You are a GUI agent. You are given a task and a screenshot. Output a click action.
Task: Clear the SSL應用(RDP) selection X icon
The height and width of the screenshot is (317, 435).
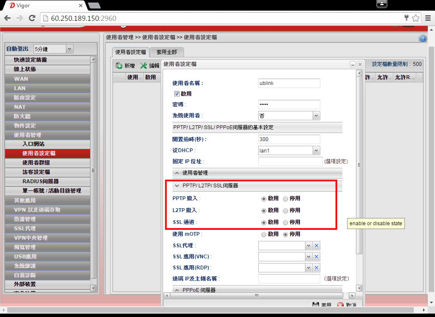point(316,268)
